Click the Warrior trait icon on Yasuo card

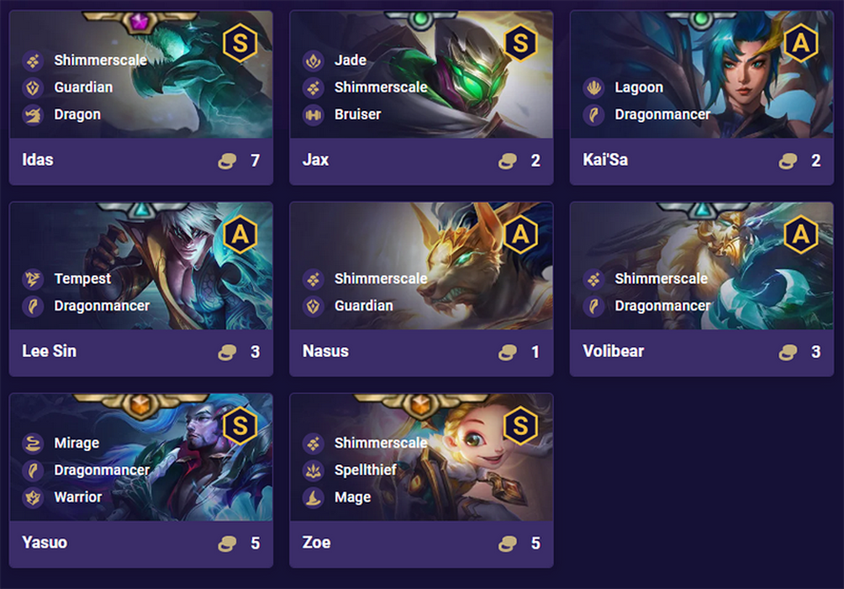click(33, 498)
